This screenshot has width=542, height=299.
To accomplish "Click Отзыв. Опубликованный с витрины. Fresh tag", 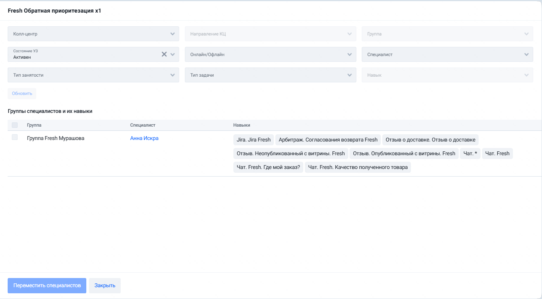I will pos(404,153).
